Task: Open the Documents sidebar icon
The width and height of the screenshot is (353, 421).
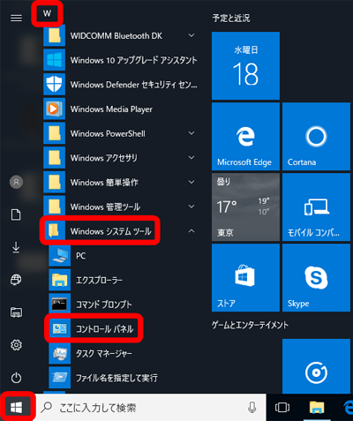Action: [16, 214]
